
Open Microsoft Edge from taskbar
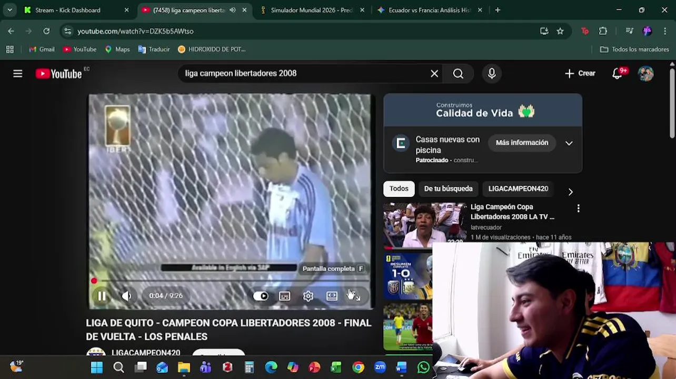coord(271,367)
